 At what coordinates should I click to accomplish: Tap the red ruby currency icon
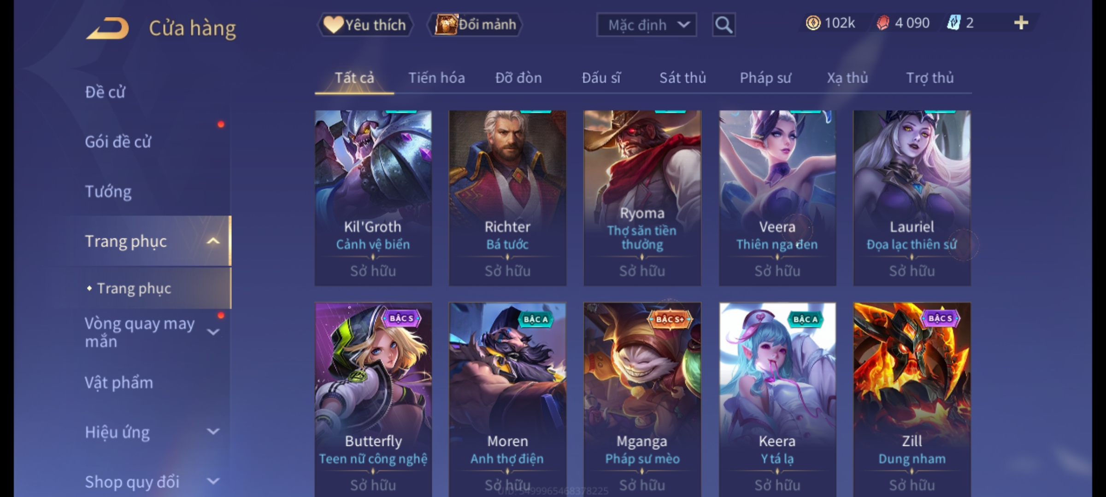[x=882, y=23]
